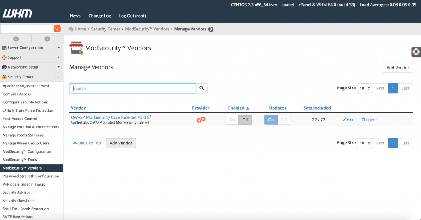Set Updates to On for OWASP vendor

click(x=271, y=120)
